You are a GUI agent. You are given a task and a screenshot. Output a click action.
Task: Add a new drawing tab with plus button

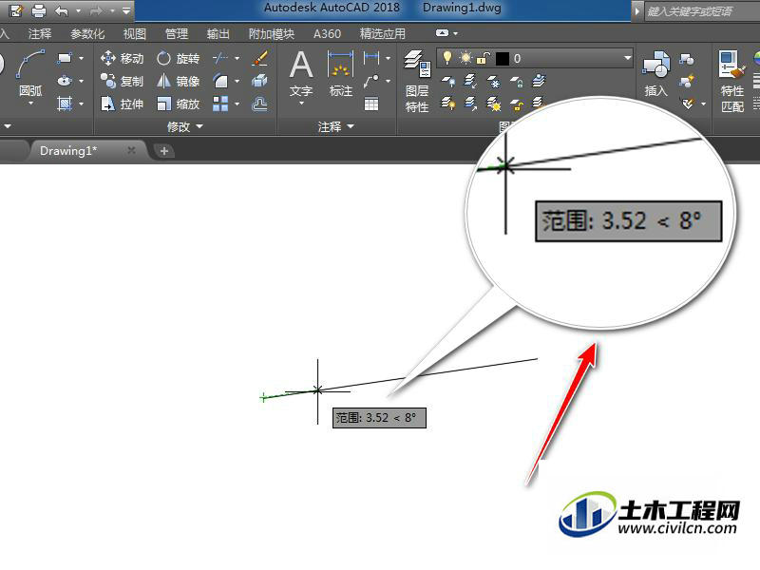pos(164,151)
